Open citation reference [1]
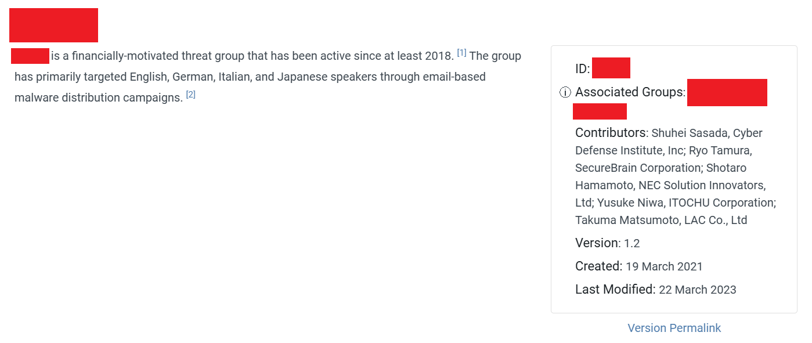 pyautogui.click(x=461, y=53)
